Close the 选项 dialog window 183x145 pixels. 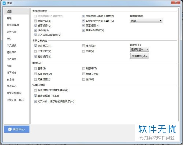(x=176, y=2)
